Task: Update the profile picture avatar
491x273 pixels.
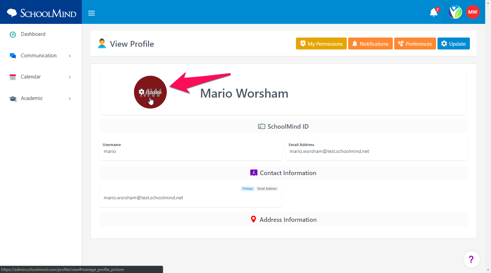Action: pos(150,92)
